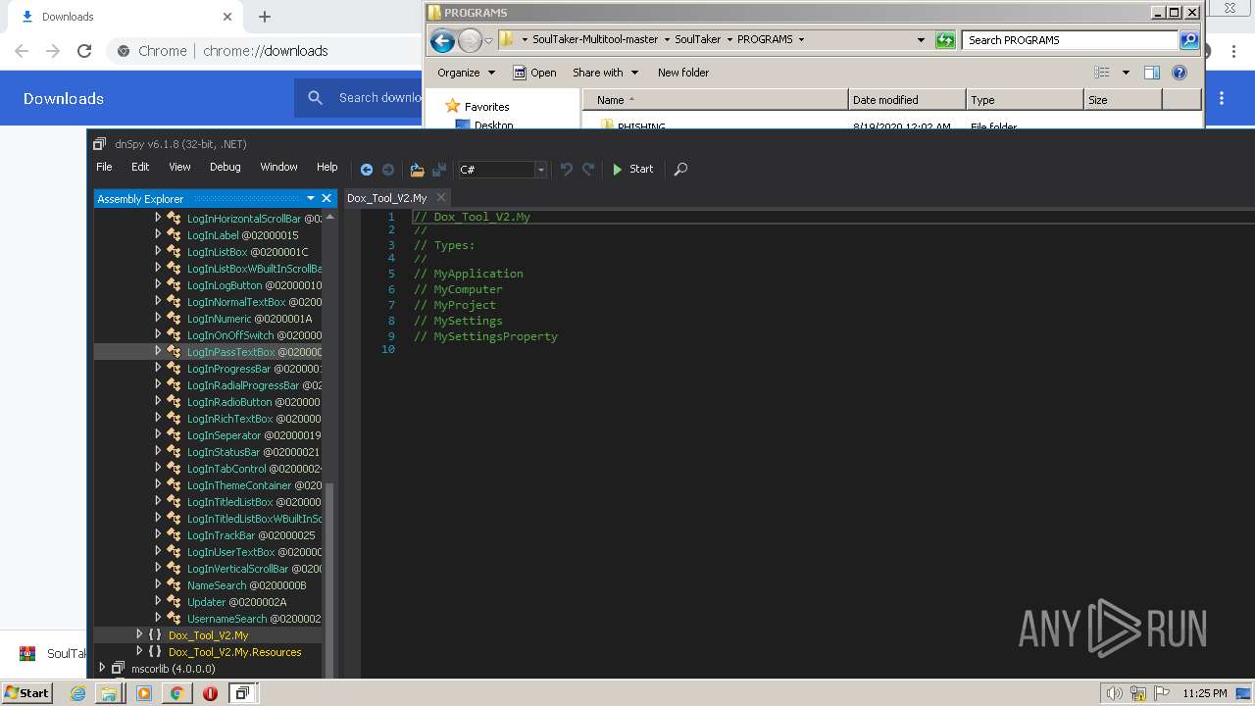1255x706 pixels.
Task: Click mscorlib assembly icon
Action: click(118, 668)
